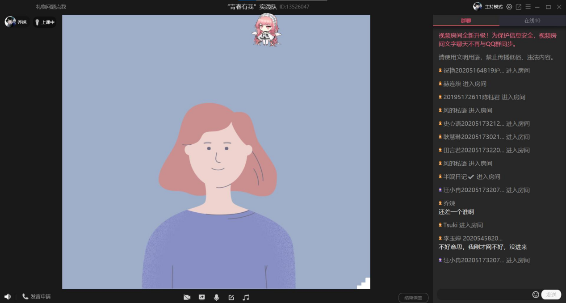Switch to the 群聊 tab
566x303 pixels.
coord(466,21)
